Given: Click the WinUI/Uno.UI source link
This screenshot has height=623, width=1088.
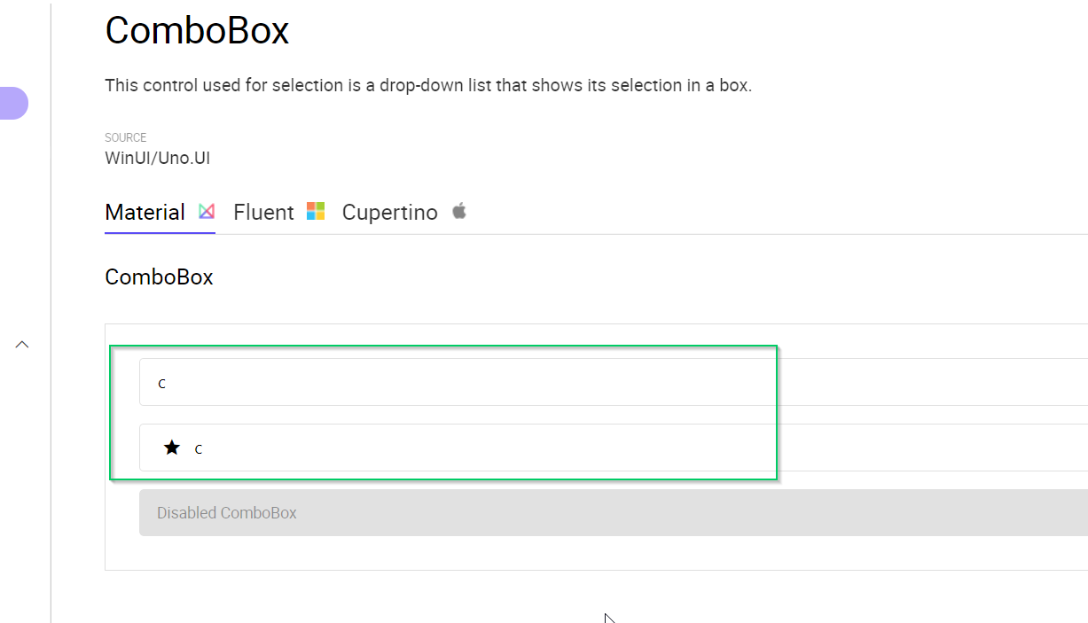Looking at the screenshot, I should pyautogui.click(x=157, y=158).
